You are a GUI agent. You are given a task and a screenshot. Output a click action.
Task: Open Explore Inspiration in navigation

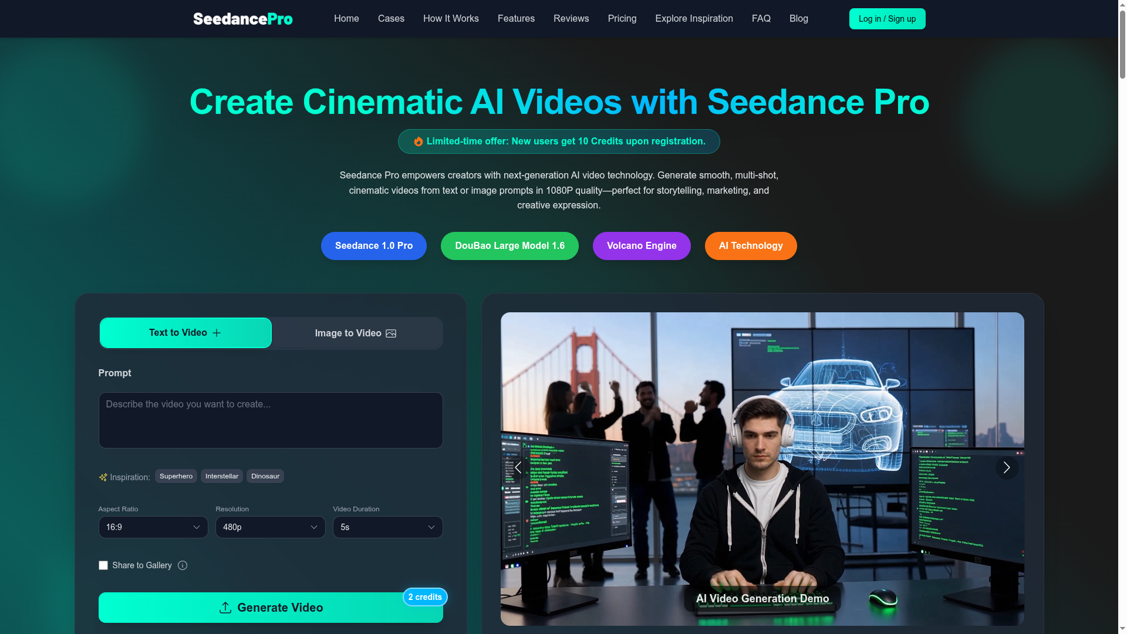pos(694,19)
